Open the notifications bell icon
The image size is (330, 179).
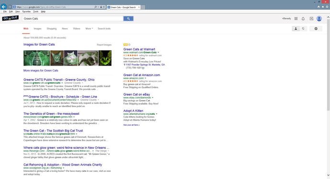[x=303, y=19]
